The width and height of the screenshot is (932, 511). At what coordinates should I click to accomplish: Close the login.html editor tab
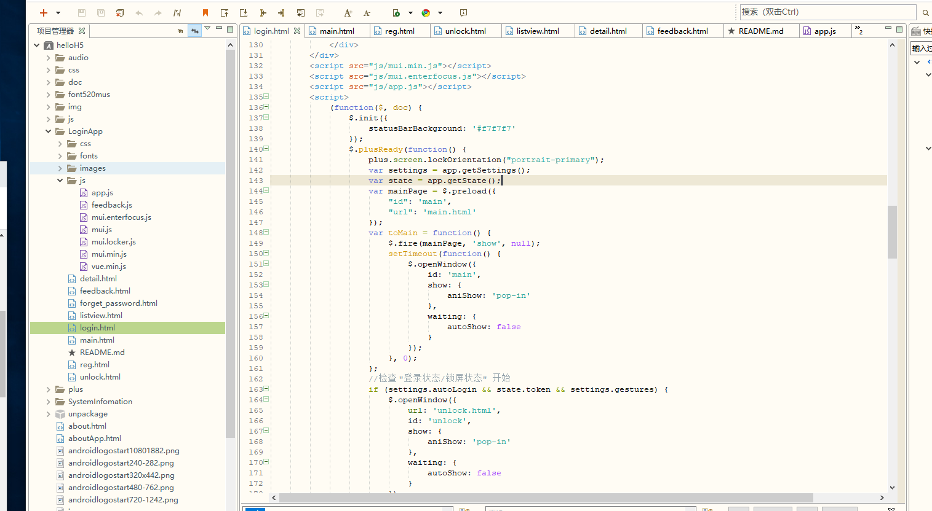[x=297, y=31]
